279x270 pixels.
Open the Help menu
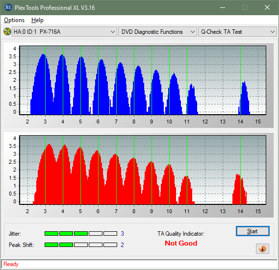click(x=37, y=20)
